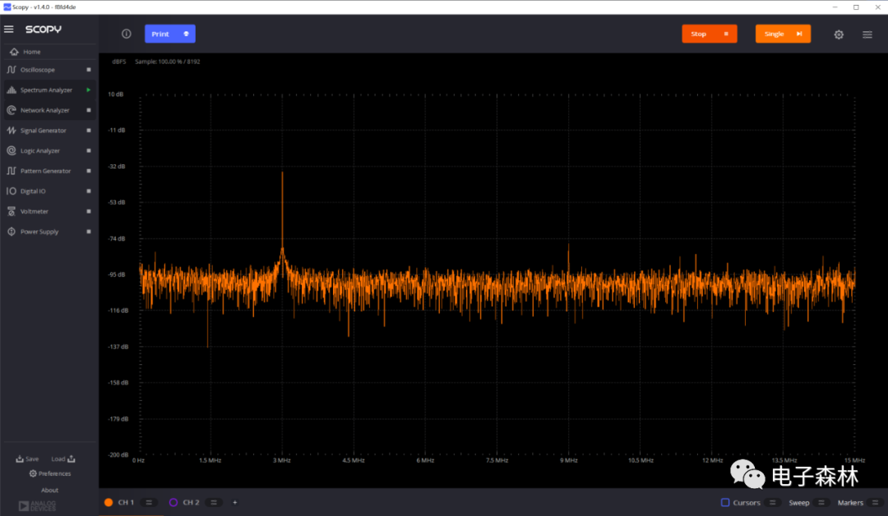Open Cursors settings menu
The width and height of the screenshot is (888, 516).
tap(772, 502)
